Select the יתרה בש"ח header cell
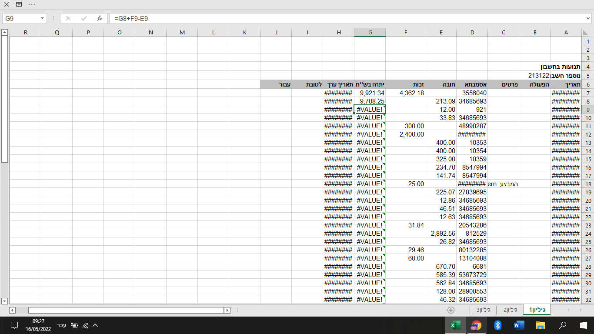The height and width of the screenshot is (334, 594). 370,84
